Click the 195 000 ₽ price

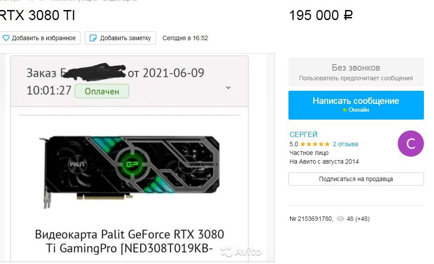(321, 15)
